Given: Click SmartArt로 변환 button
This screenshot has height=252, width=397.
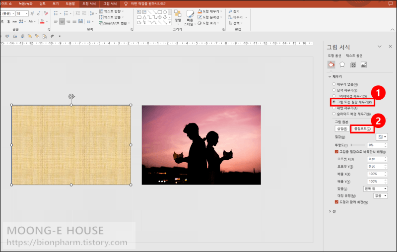Looking at the screenshot, I should coord(115,23).
